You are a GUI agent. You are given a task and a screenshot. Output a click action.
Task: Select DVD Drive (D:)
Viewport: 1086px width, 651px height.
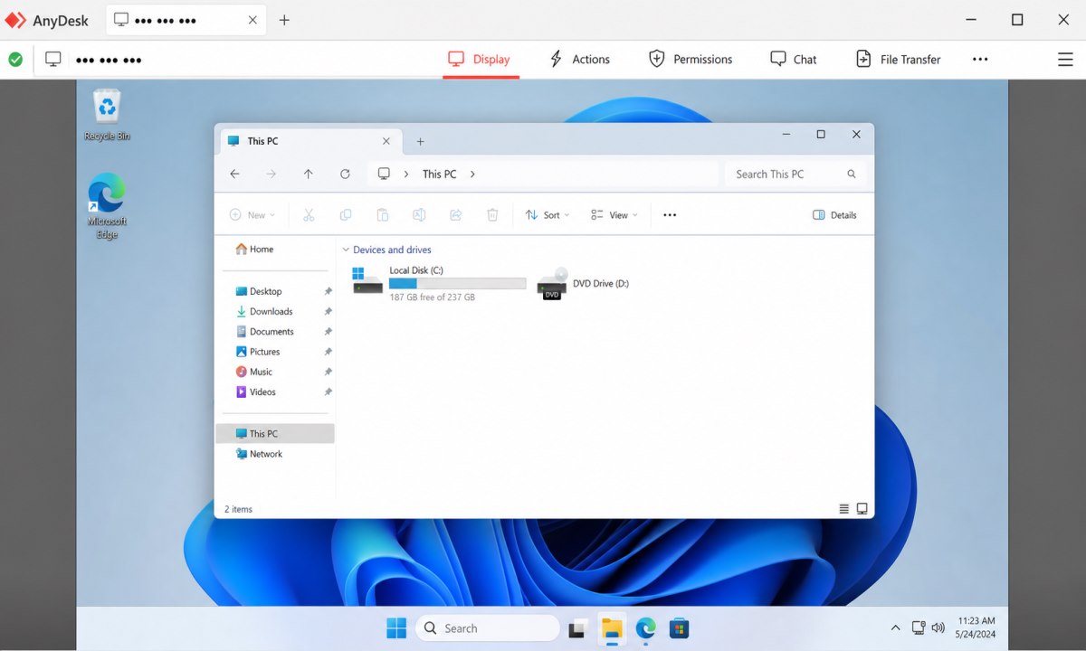583,283
